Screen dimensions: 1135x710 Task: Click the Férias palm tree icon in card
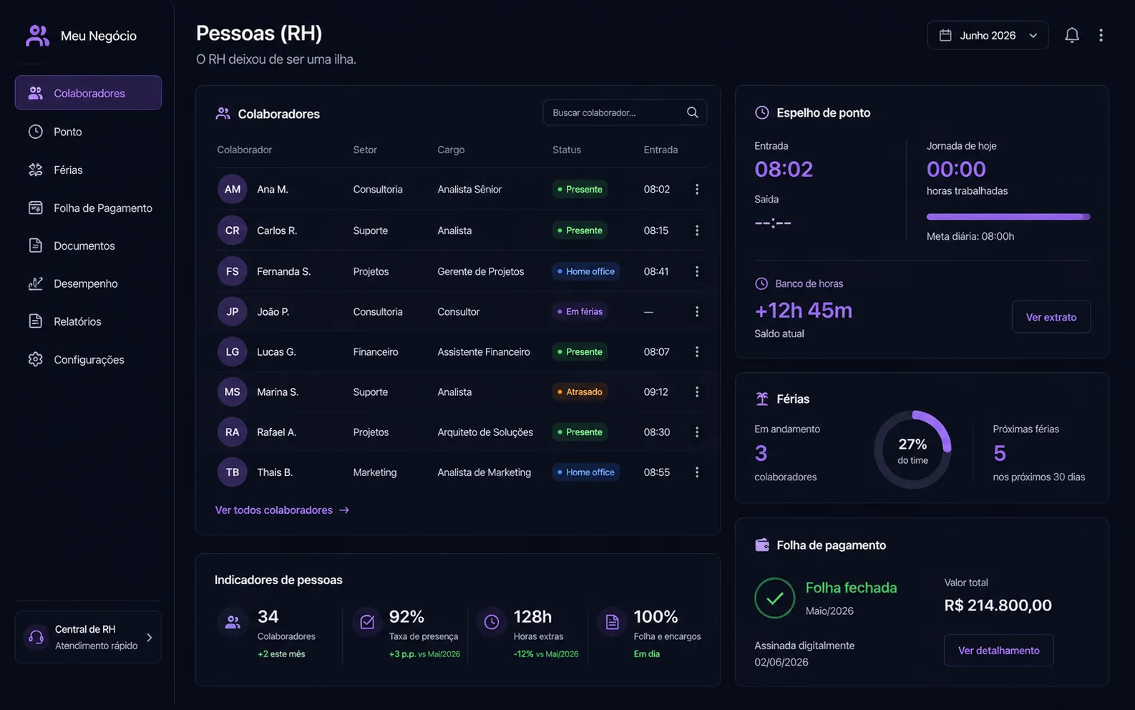(761, 399)
